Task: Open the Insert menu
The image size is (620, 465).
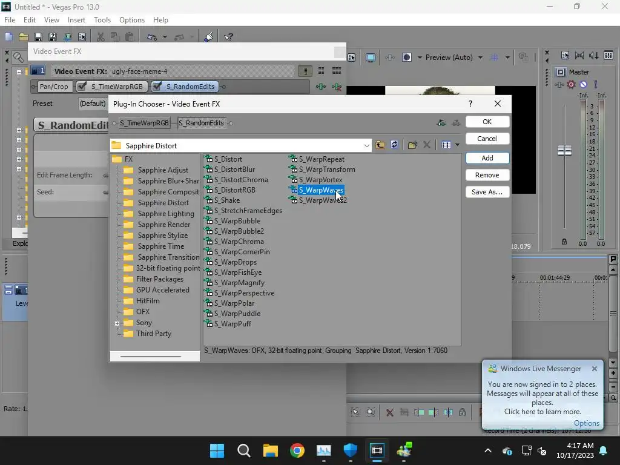Action: point(76,20)
